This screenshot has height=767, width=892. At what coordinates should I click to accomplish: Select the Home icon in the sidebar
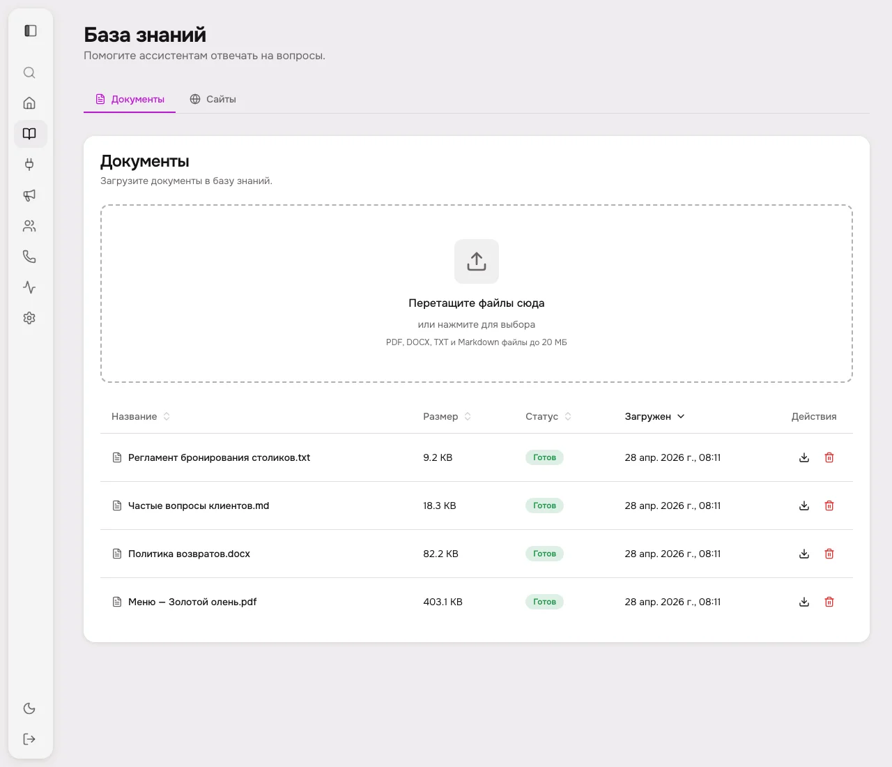(29, 102)
